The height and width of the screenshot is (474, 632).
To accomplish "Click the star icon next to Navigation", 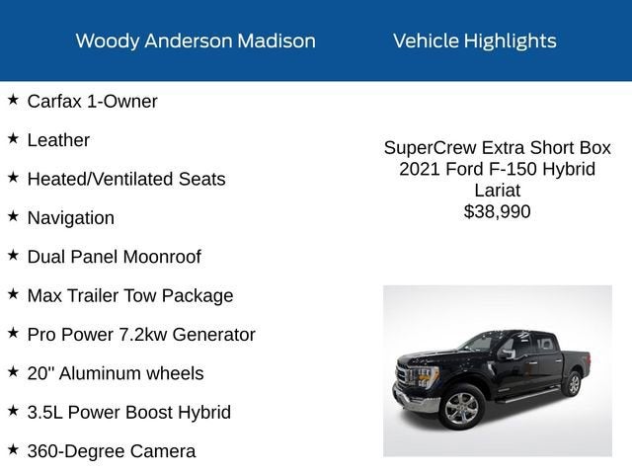I will 13,216.
